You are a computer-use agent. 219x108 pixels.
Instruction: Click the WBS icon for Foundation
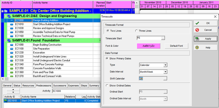tap(9, 41)
